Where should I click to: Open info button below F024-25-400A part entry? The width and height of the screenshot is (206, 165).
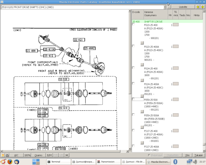(x=142, y=96)
